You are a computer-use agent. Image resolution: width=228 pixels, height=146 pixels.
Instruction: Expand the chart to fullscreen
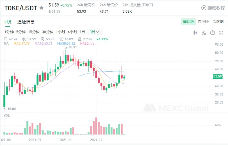pyautogui.click(x=221, y=33)
